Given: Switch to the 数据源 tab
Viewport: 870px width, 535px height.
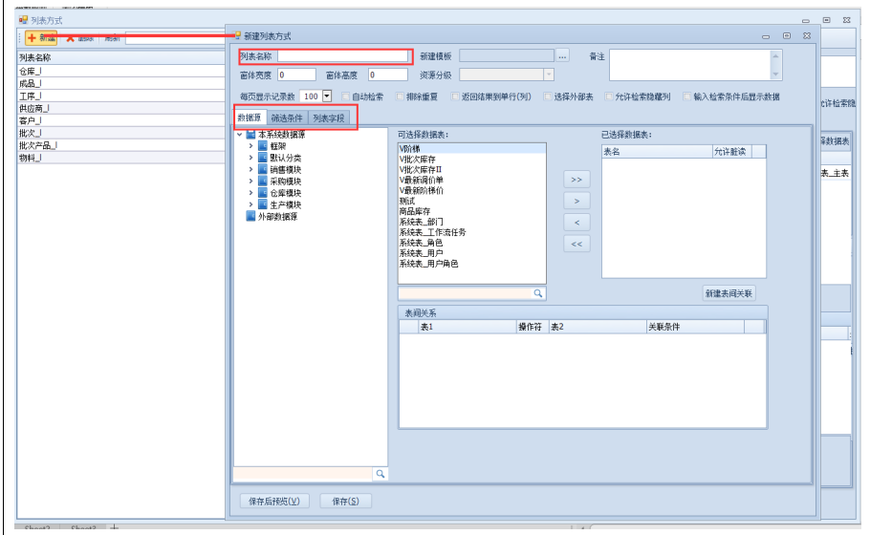Looking at the screenshot, I should point(250,118).
